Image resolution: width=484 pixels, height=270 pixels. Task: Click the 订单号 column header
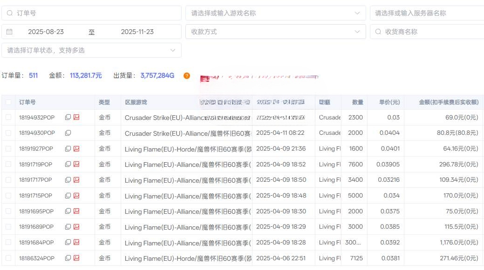tap(27, 102)
